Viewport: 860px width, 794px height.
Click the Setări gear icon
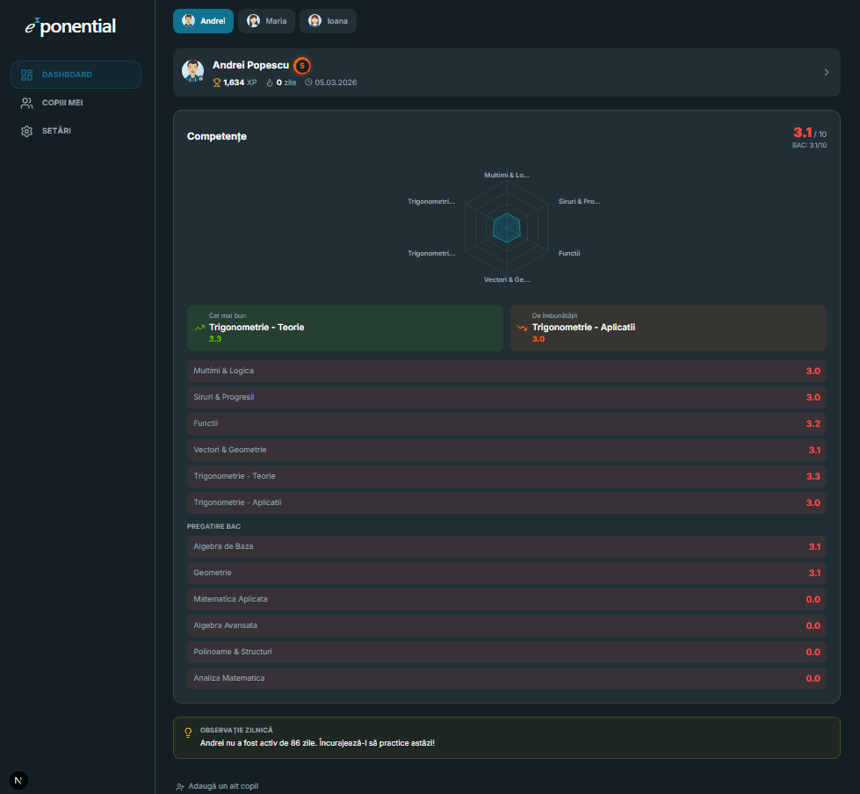[26, 131]
